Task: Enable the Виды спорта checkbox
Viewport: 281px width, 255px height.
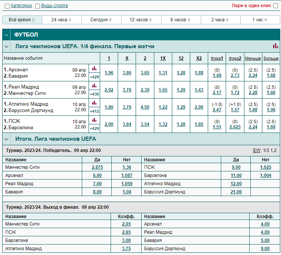Action: pyautogui.click(x=37, y=6)
